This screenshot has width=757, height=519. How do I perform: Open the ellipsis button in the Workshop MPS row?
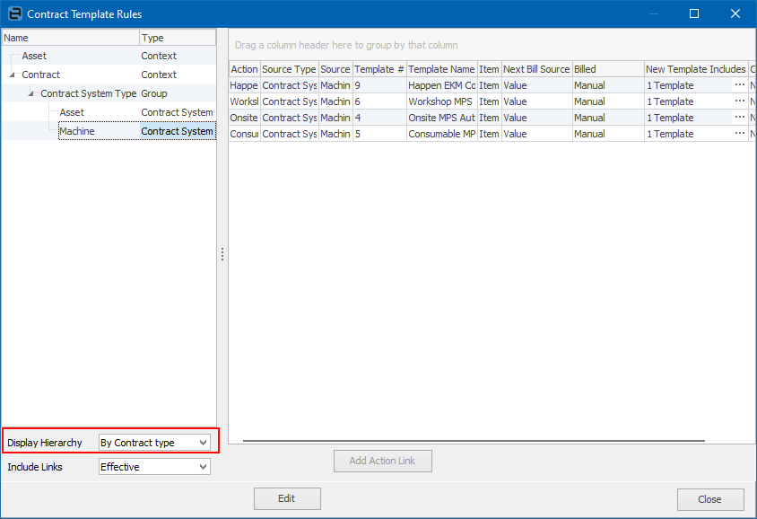[740, 101]
